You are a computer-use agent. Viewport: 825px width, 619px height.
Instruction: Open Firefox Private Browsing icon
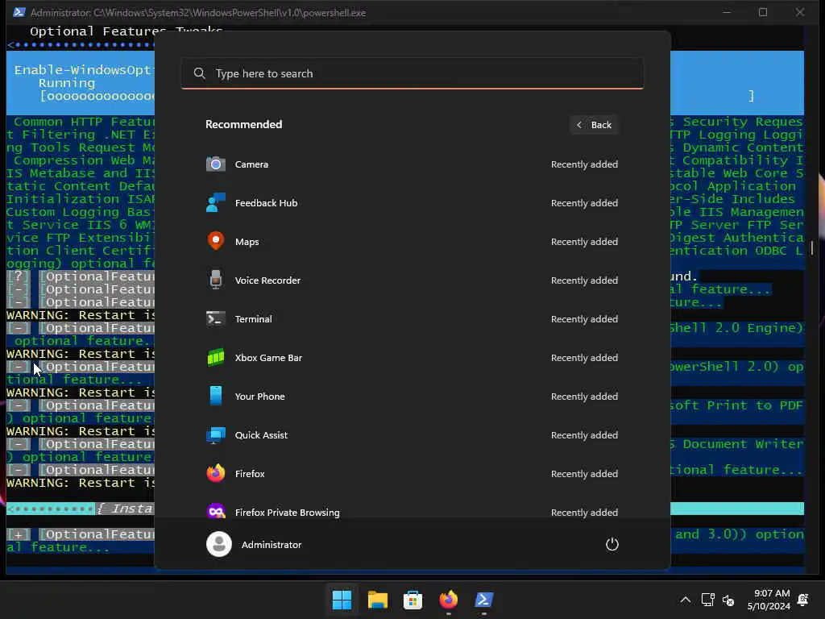[216, 511]
